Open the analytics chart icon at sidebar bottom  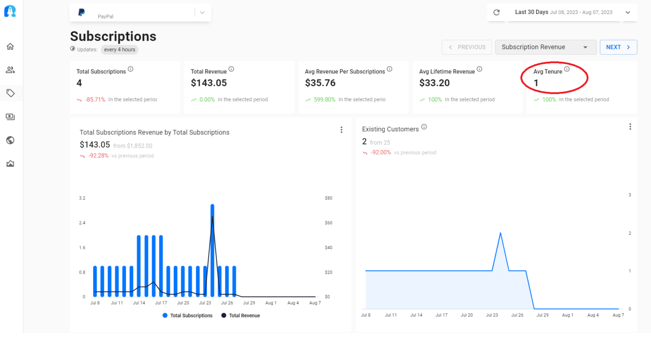pyautogui.click(x=10, y=163)
